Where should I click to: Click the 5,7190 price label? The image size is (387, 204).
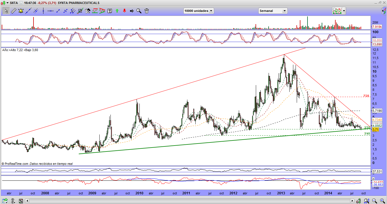point(377,110)
